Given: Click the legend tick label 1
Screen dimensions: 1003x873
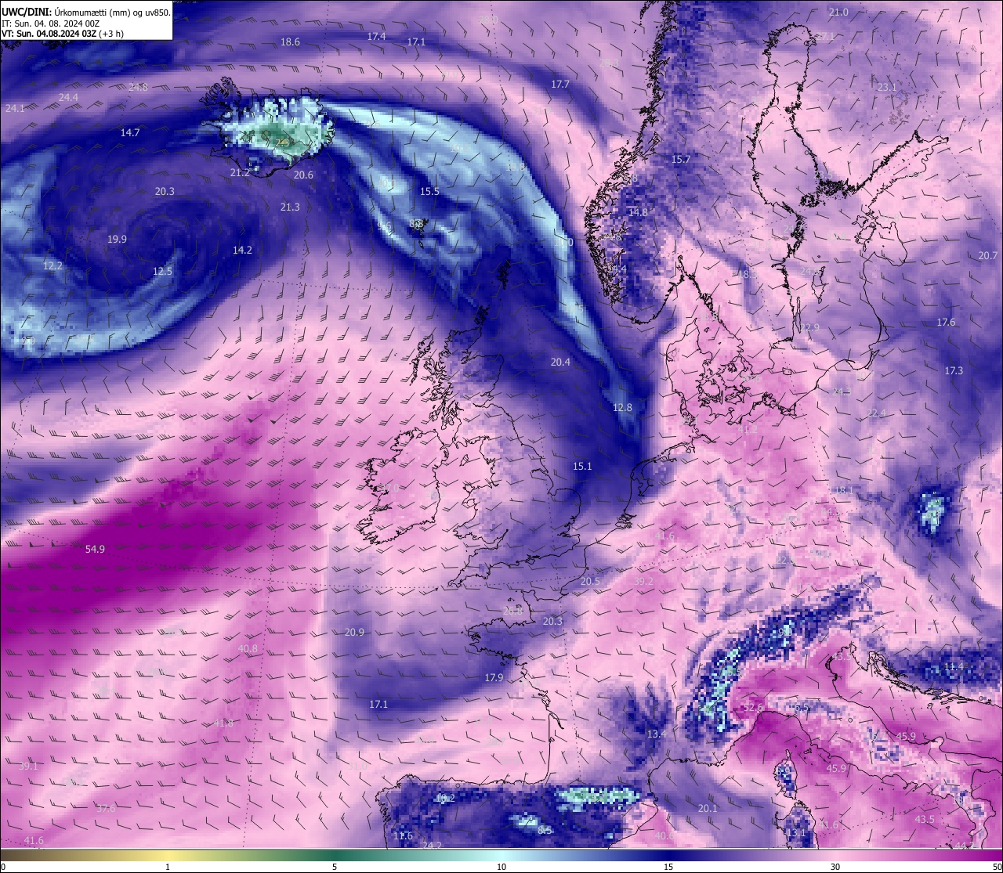Looking at the screenshot, I should (x=168, y=868).
